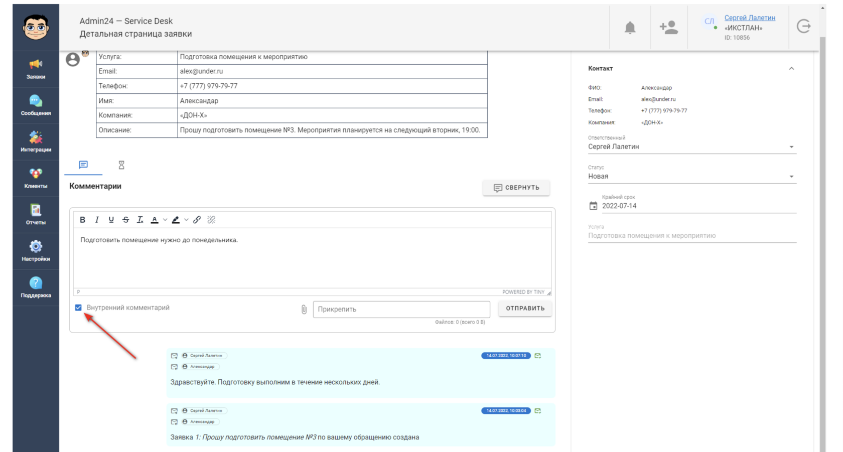Toggle underline formatting
The width and height of the screenshot is (843, 452).
coord(111,220)
